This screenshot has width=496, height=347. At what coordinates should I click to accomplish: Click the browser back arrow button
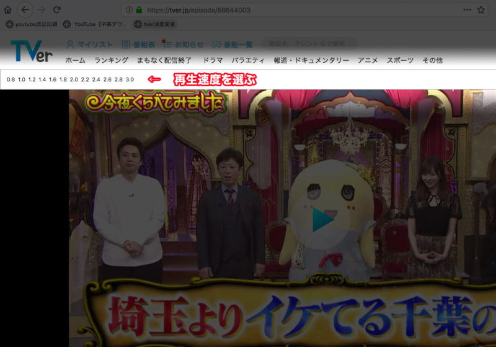tap(25, 9)
